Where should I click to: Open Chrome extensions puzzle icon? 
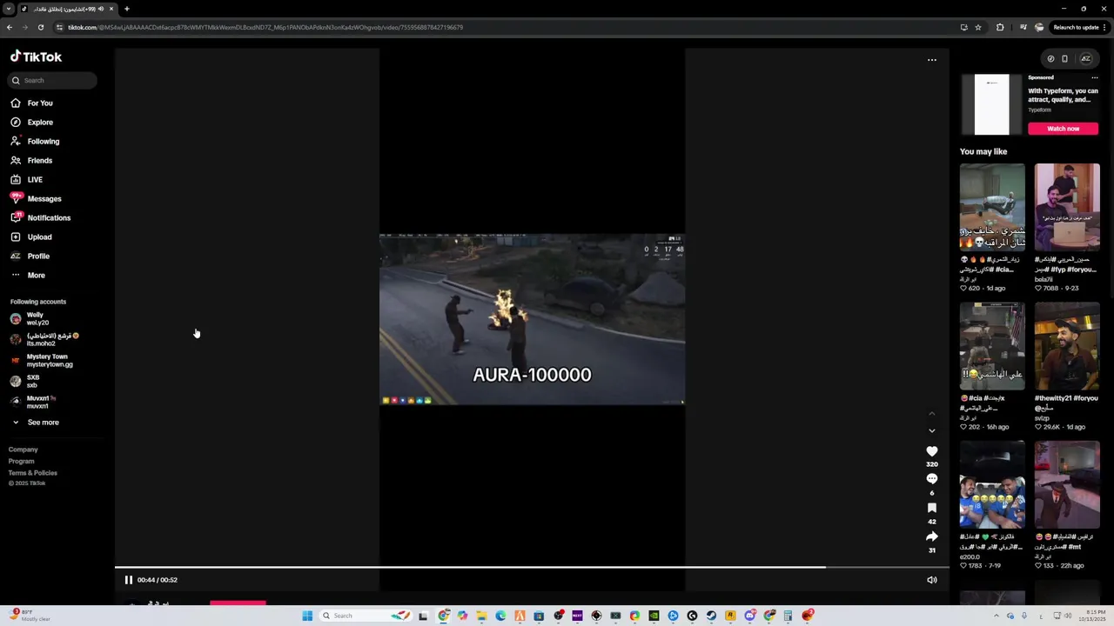[x=1000, y=27]
